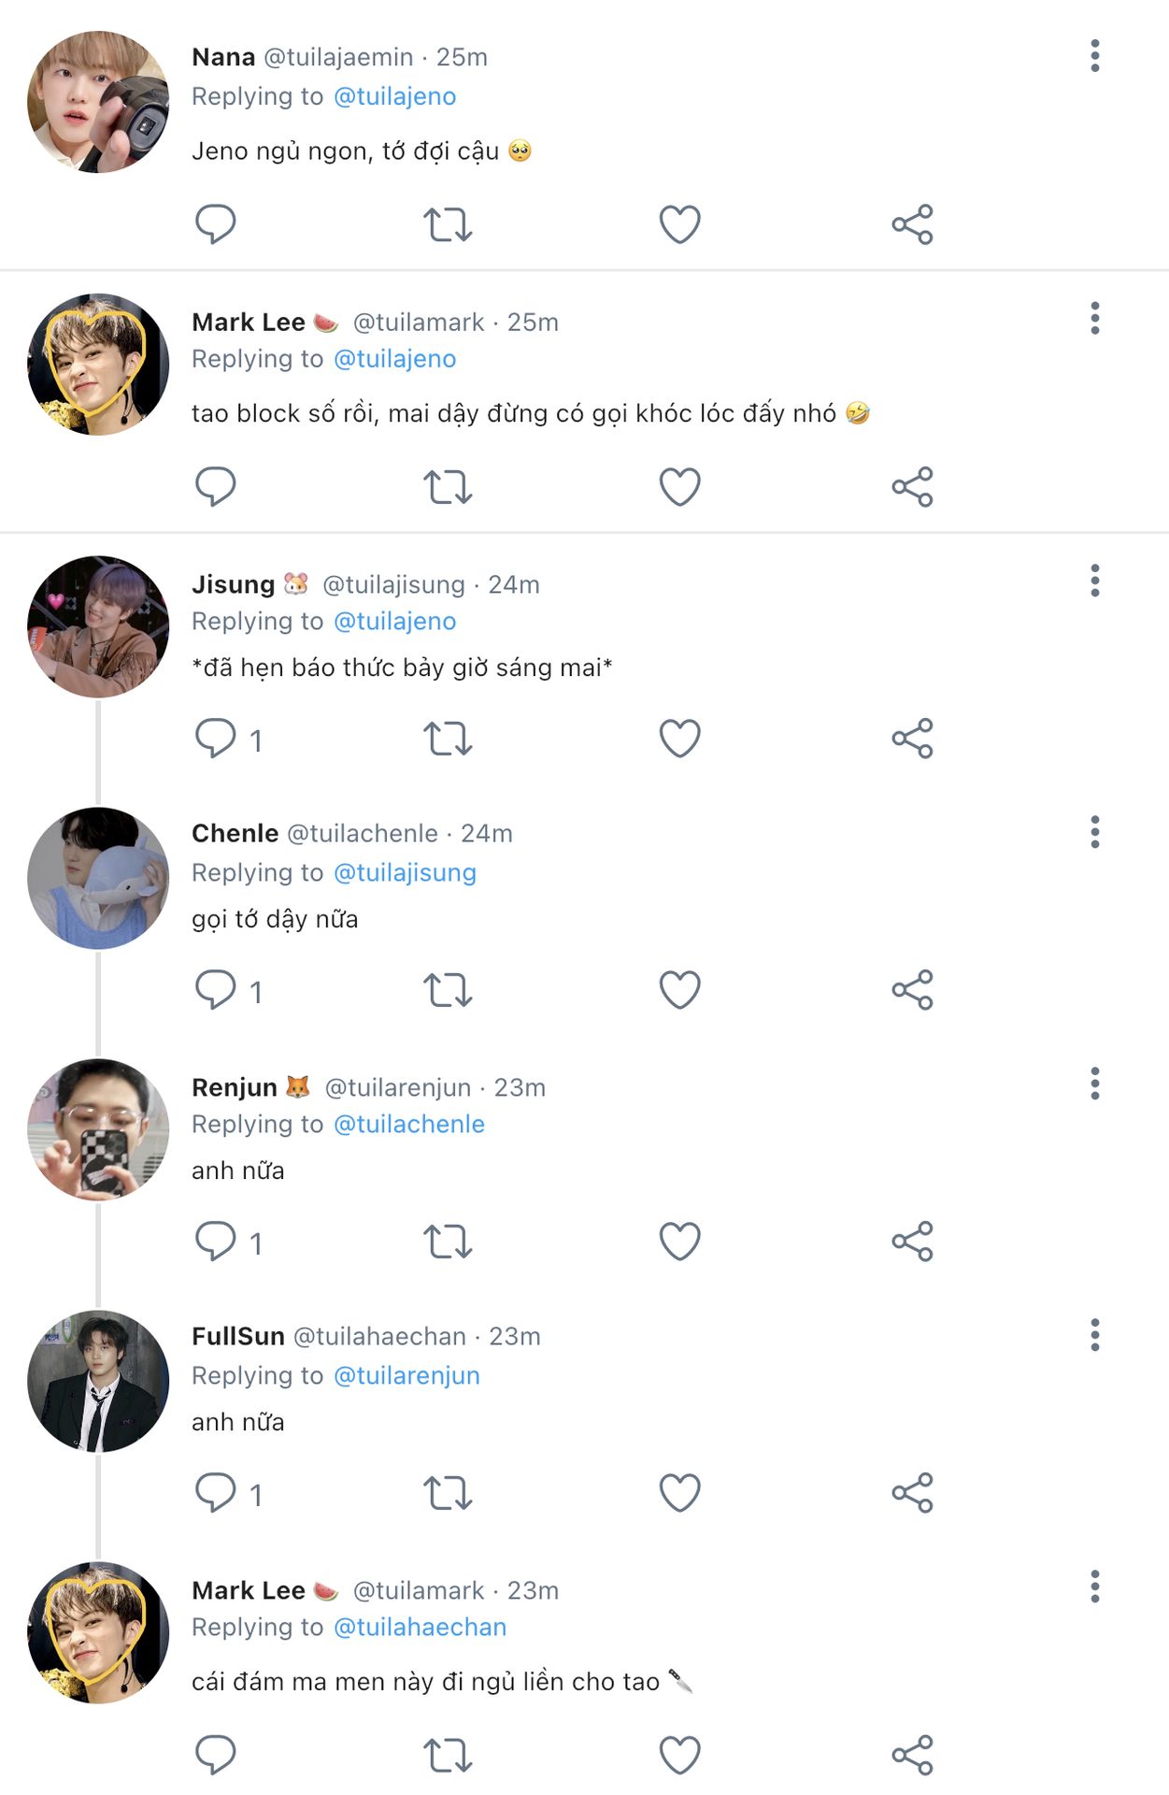Like Nana's tweet with the heart

pos(679,224)
